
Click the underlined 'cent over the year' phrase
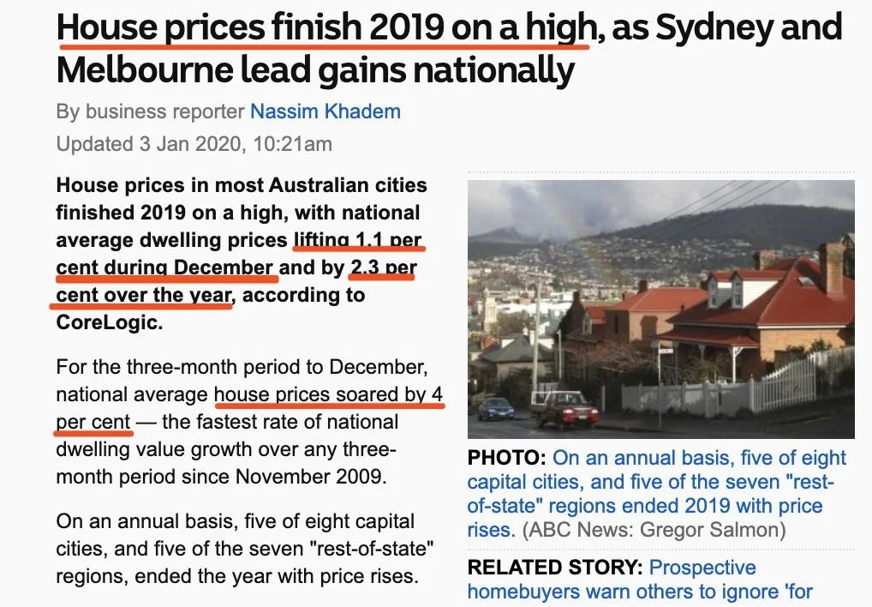coord(144,295)
